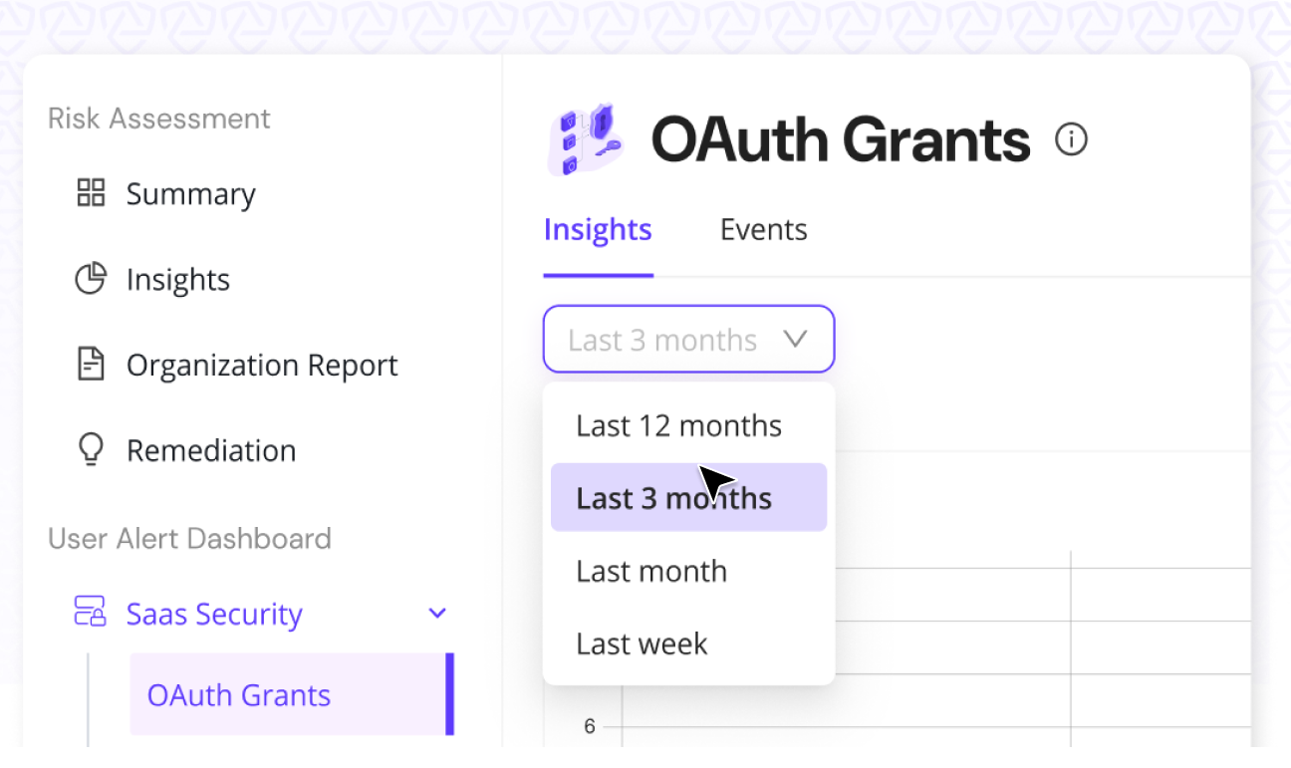
Task: Navigate to Remediation in the sidebar
Action: pos(210,451)
